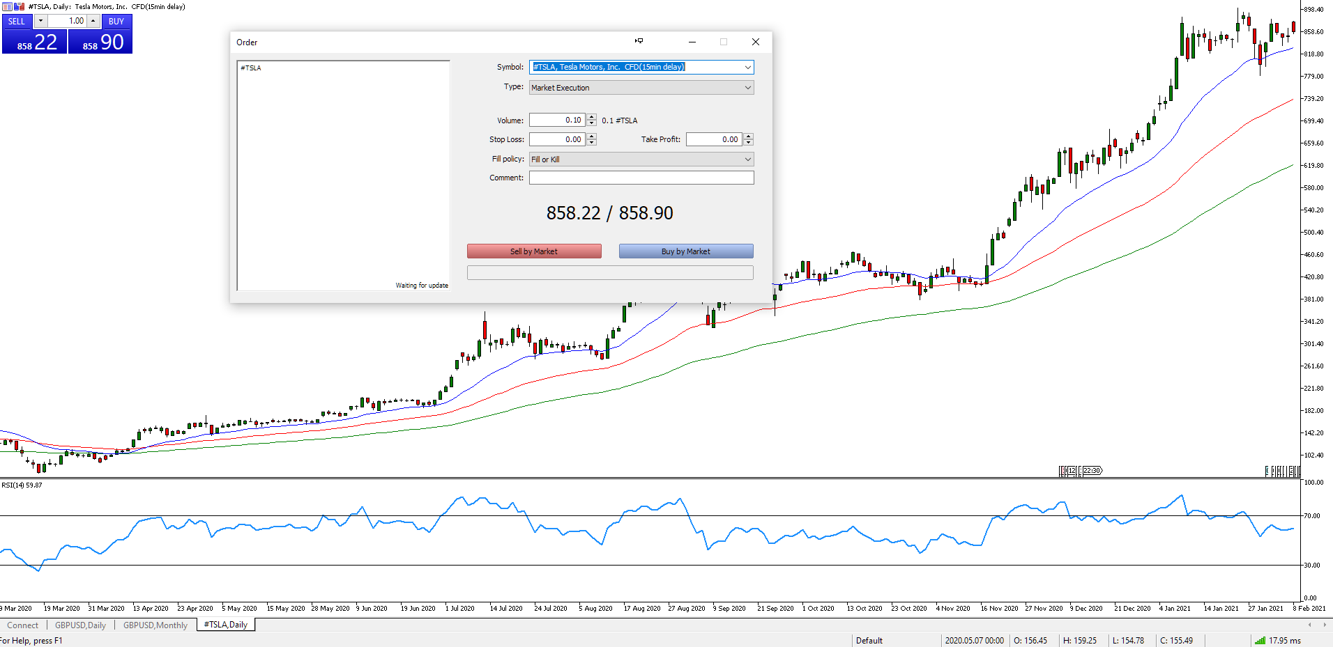Click the 0.1 #TSLA volume label
The image size is (1333, 647).
pos(620,120)
